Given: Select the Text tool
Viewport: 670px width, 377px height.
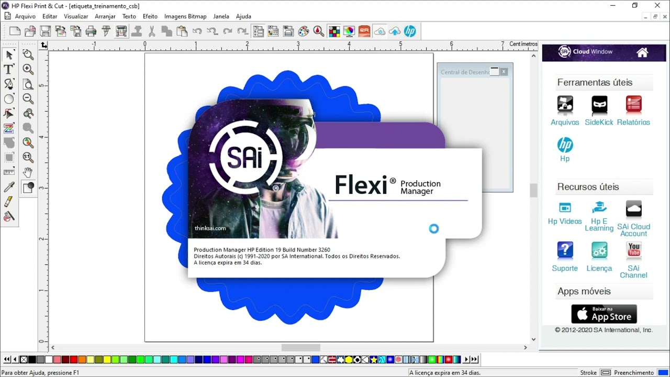Looking at the screenshot, I should pyautogui.click(x=9, y=70).
